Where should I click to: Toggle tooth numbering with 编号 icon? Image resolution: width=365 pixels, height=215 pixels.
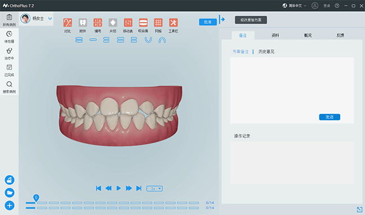point(98,23)
